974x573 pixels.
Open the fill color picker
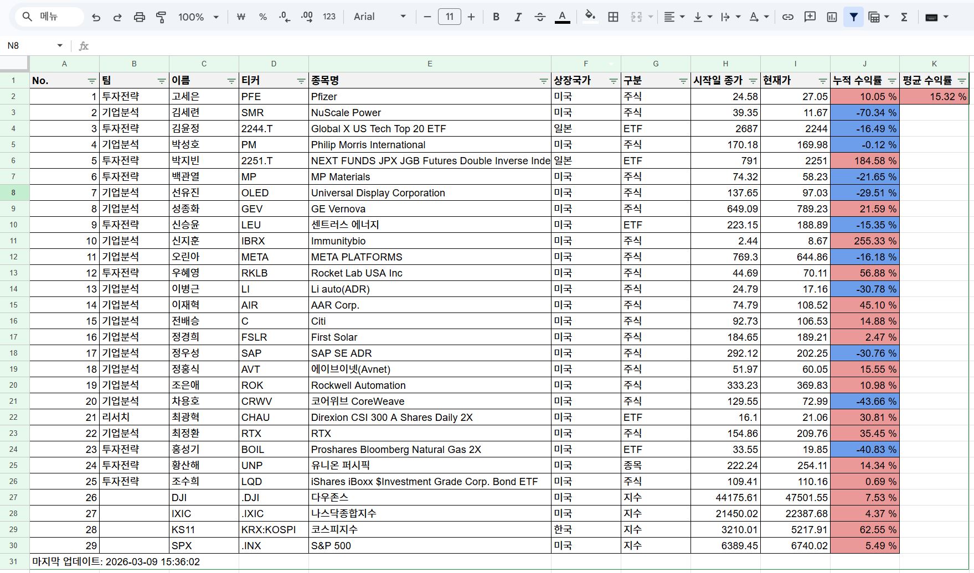(x=590, y=17)
